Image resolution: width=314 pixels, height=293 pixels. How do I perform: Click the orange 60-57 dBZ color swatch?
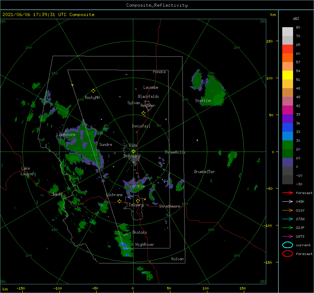coord(287,58)
